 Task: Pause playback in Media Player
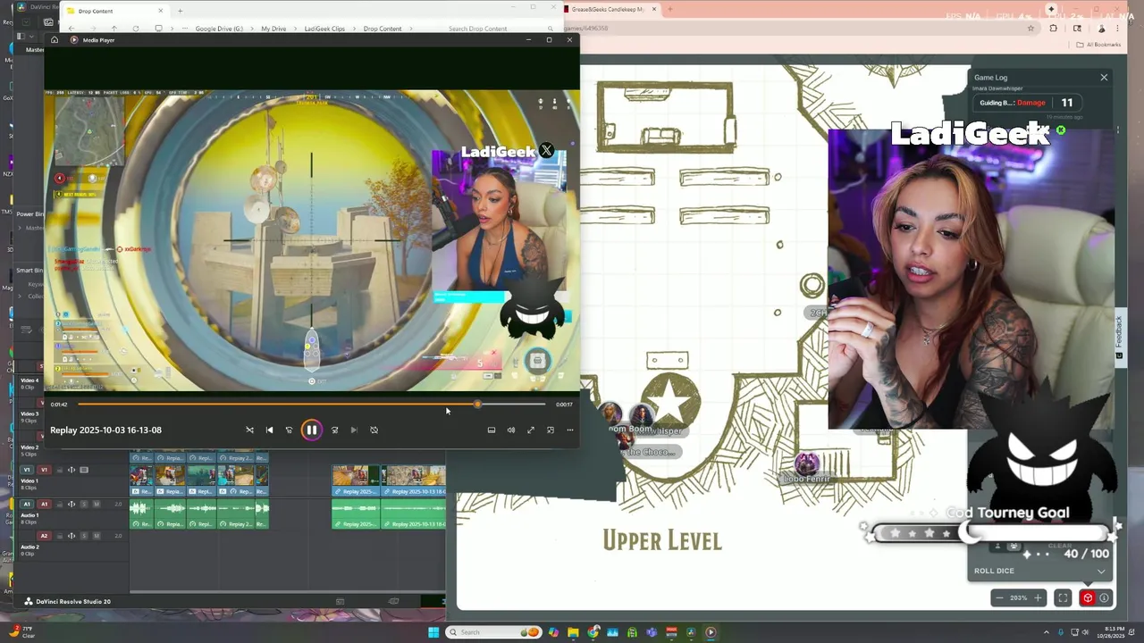311,430
